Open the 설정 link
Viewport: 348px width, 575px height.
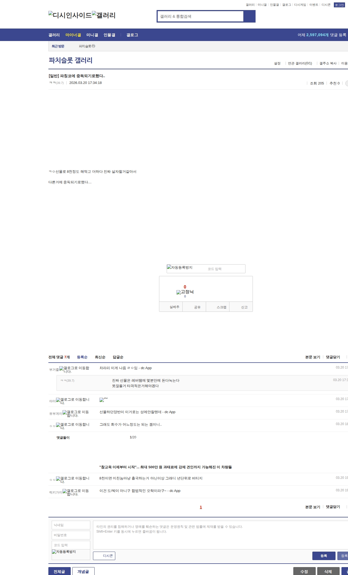pyautogui.click(x=277, y=63)
